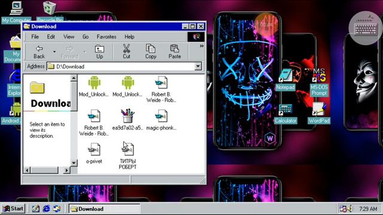The height and width of the screenshot is (215, 383).
Task: Open the Go menu
Action: (x=85, y=37)
